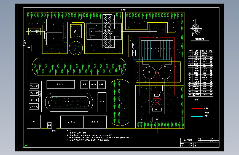The image size is (239, 155).
Task: Select the topmost basketball court
Action: tap(34, 86)
